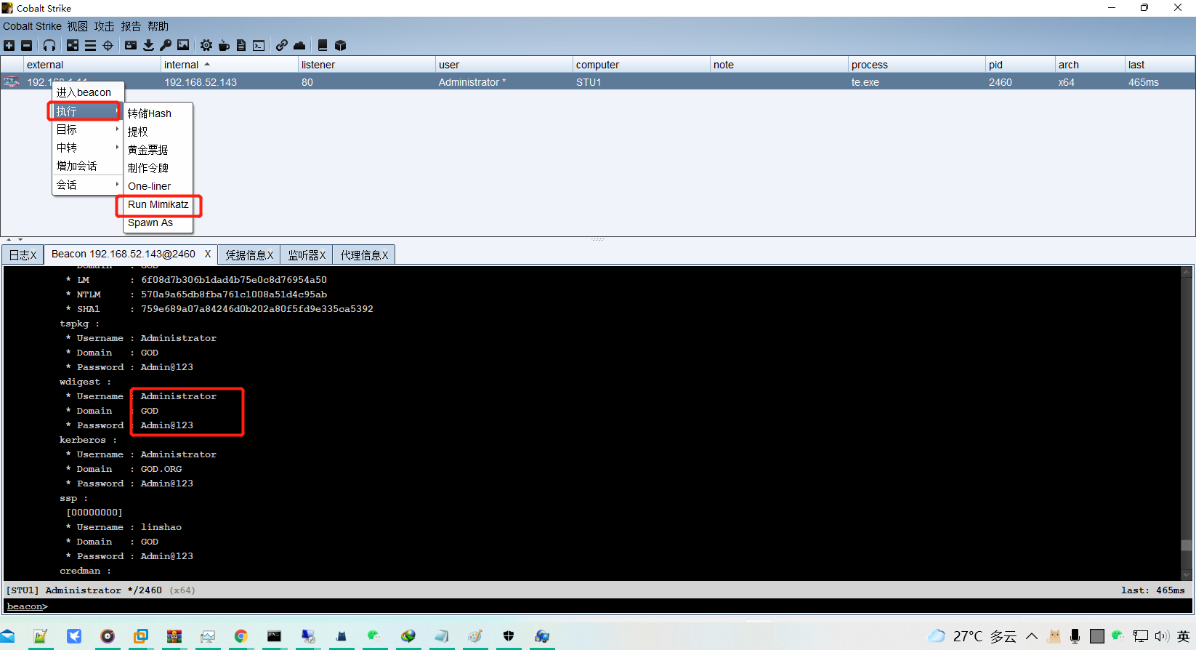Open credentials via ID card icon
The height and width of the screenshot is (650, 1196).
click(131, 45)
